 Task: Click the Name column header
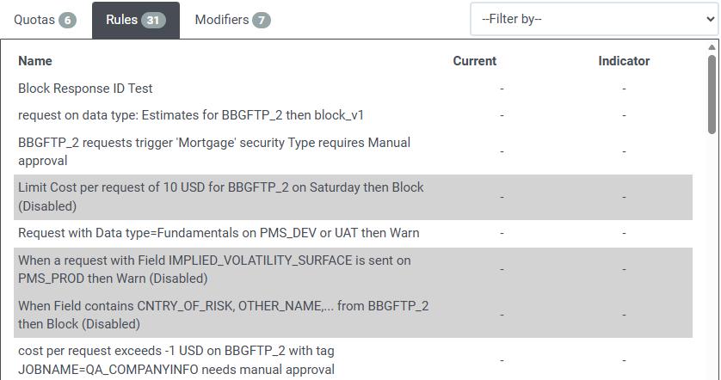(35, 61)
